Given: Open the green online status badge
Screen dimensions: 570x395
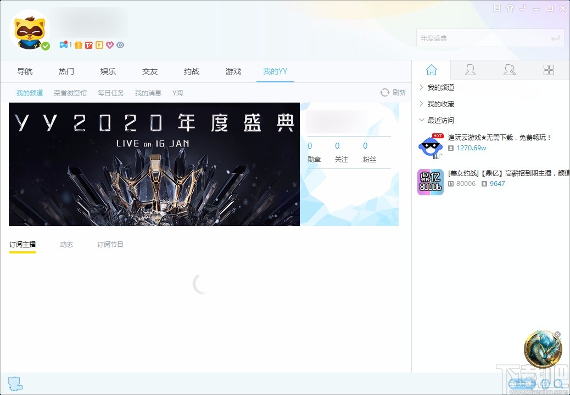Looking at the screenshot, I should click(x=46, y=46).
